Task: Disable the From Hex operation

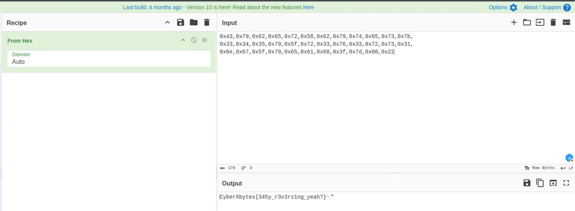Action: pos(194,40)
